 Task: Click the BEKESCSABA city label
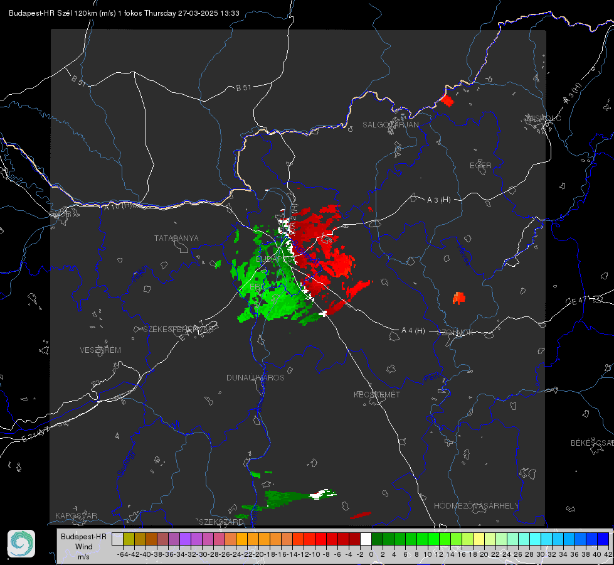pos(592,443)
